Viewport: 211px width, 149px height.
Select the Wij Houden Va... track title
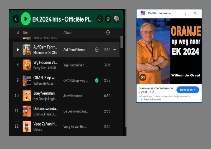coord(45,62)
